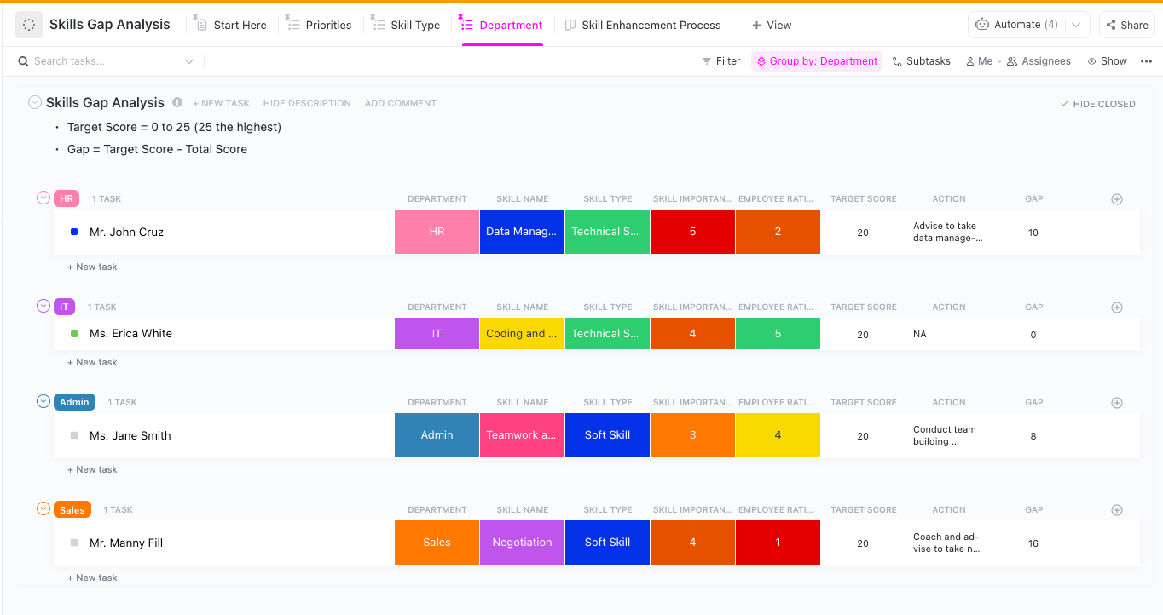Open the Assignees filter
This screenshot has height=615, width=1163.
coord(1039,61)
